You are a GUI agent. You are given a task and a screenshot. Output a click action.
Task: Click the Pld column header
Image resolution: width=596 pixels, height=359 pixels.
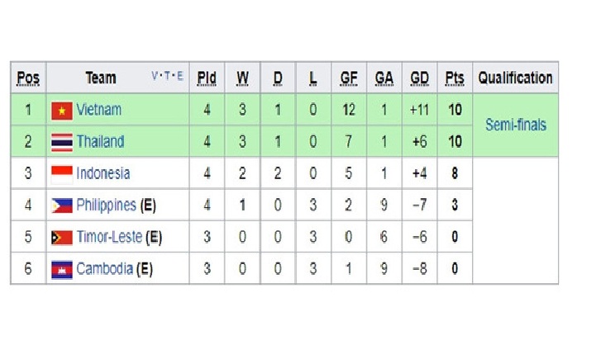coord(207,78)
